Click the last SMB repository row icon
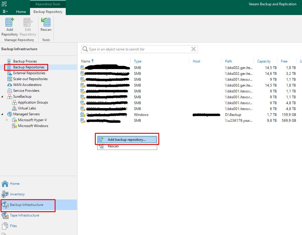The image size is (302, 235). (x=83, y=121)
